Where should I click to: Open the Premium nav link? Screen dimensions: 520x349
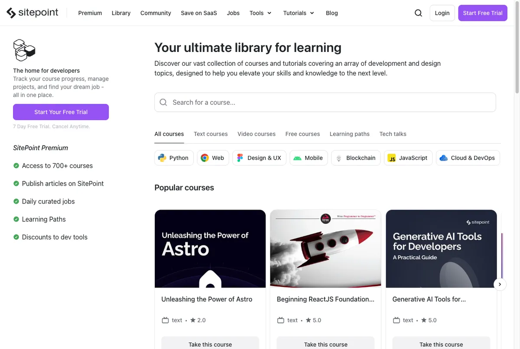[90, 13]
